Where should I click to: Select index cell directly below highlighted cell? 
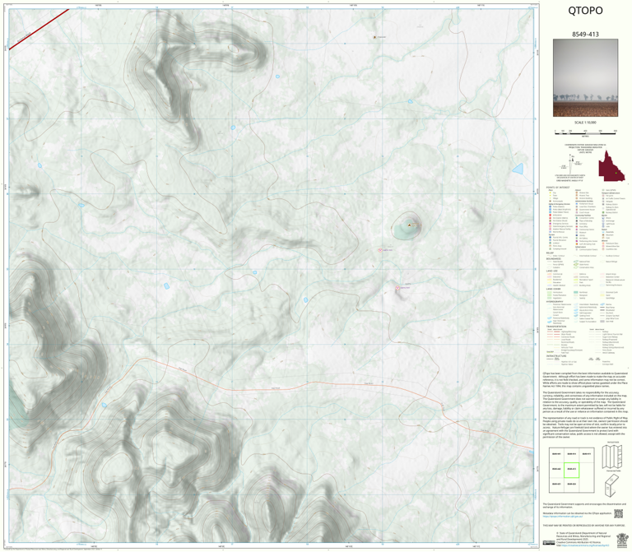coord(572,485)
